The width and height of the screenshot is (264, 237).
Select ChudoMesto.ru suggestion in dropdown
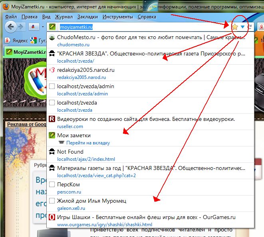point(151,40)
